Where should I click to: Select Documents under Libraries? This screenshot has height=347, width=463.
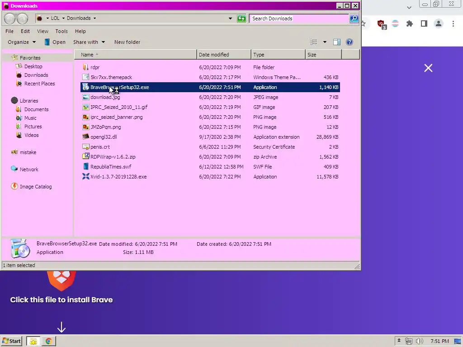(x=36, y=109)
